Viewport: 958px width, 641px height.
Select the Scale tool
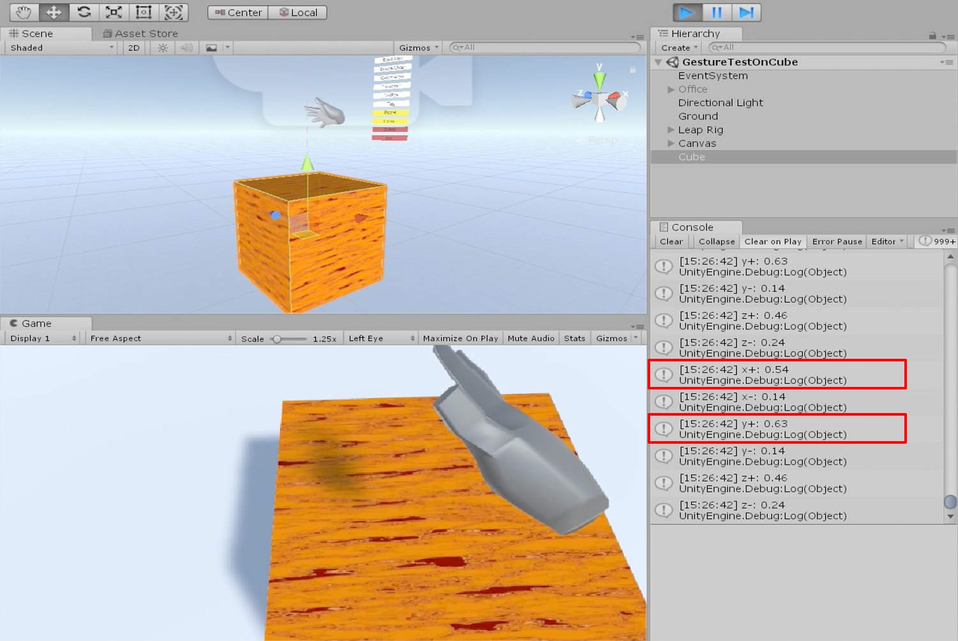click(x=114, y=12)
